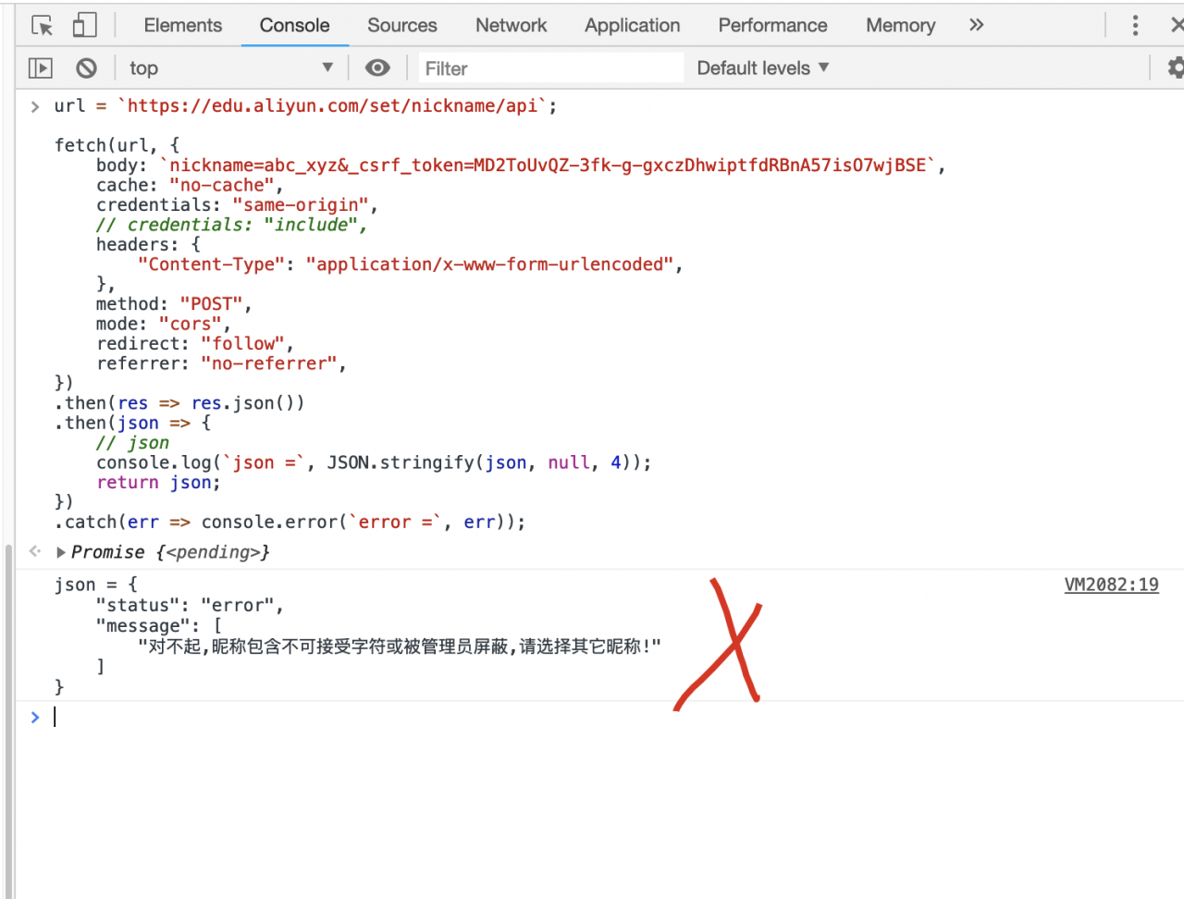Focus the console Filter field
1184x899 pixels.
[x=551, y=68]
